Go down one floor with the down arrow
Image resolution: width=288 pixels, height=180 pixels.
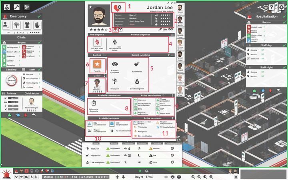tap(124, 177)
